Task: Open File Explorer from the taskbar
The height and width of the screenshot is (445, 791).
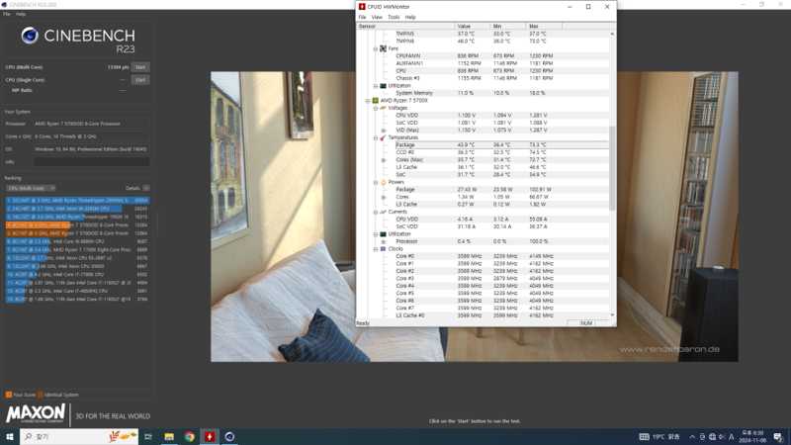Action: click(x=169, y=436)
